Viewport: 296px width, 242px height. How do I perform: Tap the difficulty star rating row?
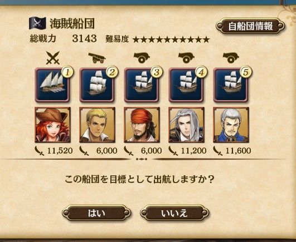(171, 39)
